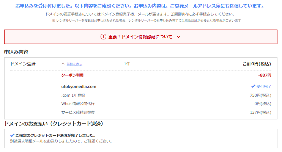
Task: Select the ご指定のクレジットカード決済が完了しました message
Action: point(55,135)
